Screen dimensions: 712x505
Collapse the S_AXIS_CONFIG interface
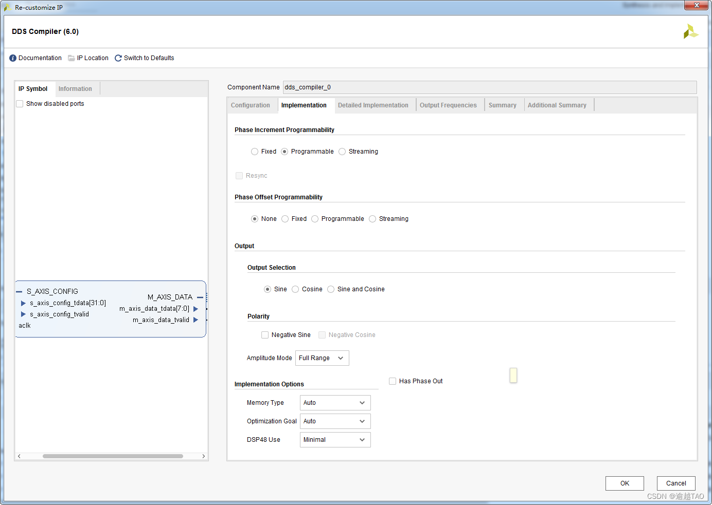coord(19,291)
